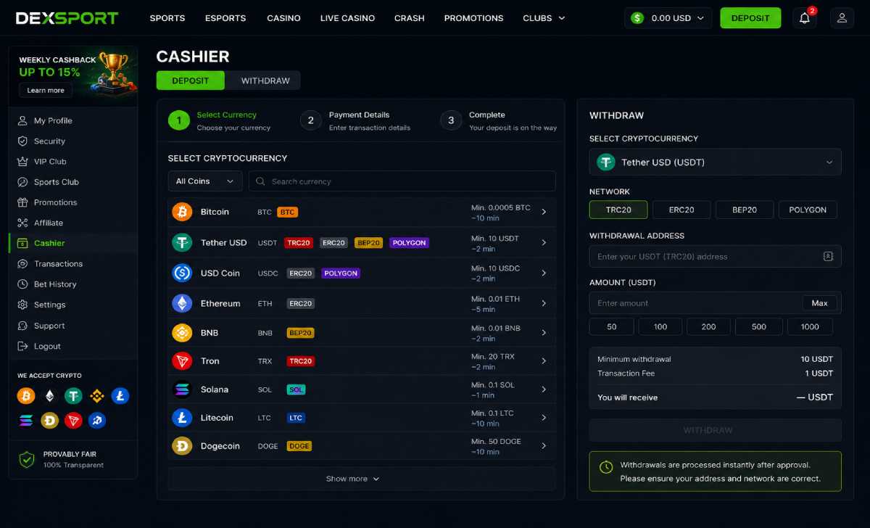Click the WITHDRAW submit button
The width and height of the screenshot is (870, 528).
(716, 430)
